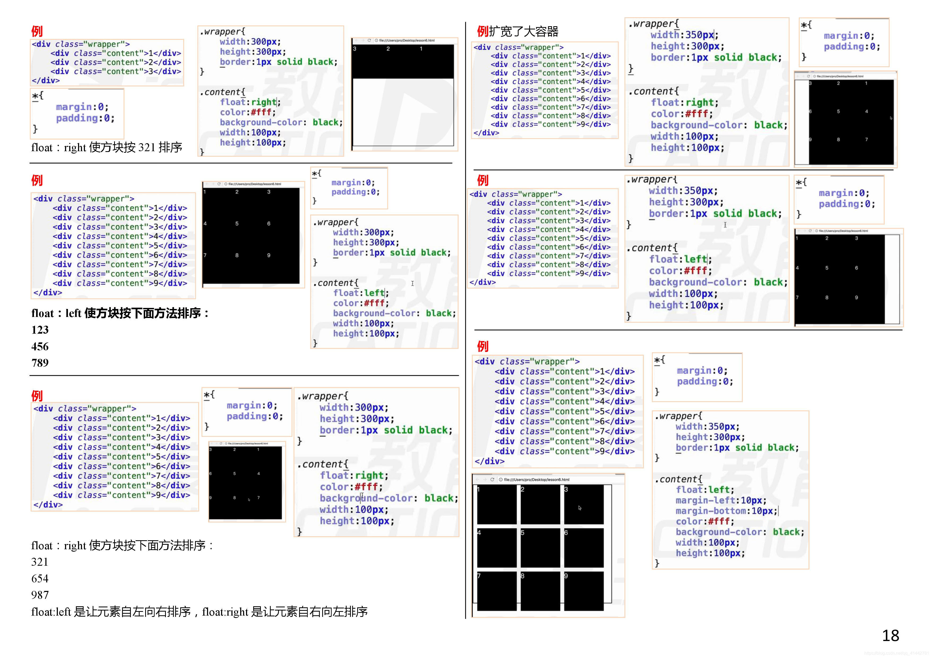Click the '123' ordering line
931x658 pixels.
(x=40, y=330)
